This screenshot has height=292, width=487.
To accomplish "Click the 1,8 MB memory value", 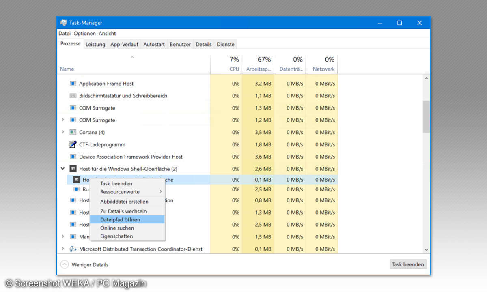I will tap(263, 144).
